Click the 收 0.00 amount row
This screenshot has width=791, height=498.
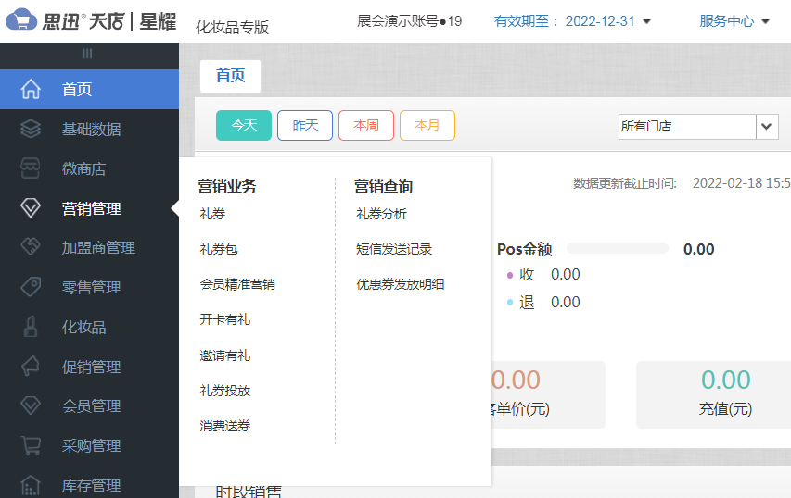(x=543, y=274)
